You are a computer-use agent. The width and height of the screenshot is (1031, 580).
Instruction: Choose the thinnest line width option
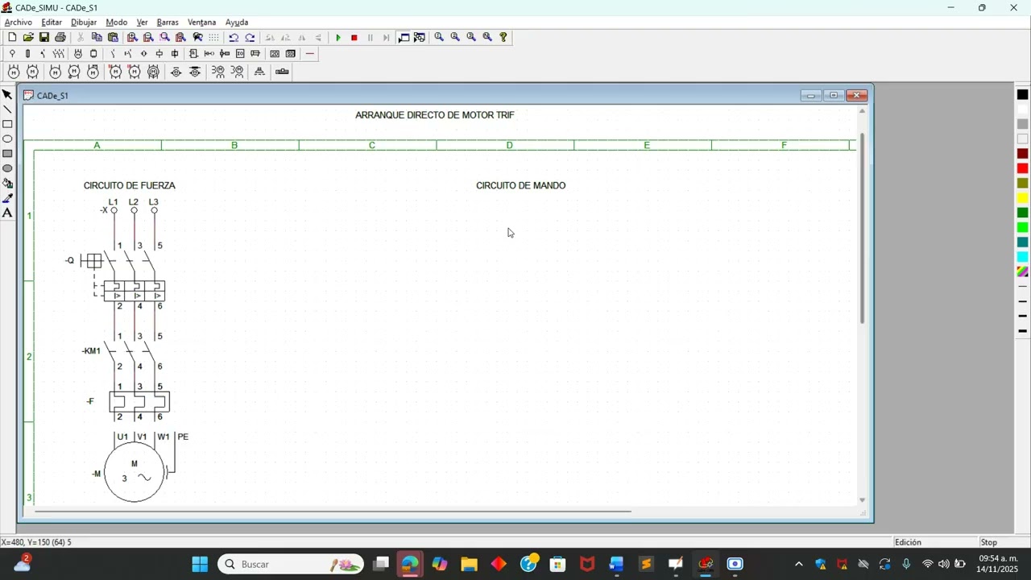1023,287
